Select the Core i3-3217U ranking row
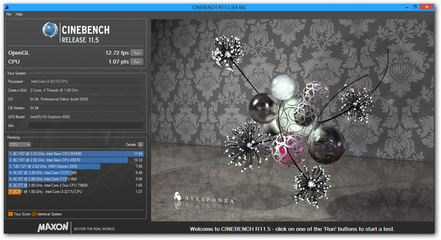This screenshot has height=240, width=441. pyautogui.click(x=76, y=192)
